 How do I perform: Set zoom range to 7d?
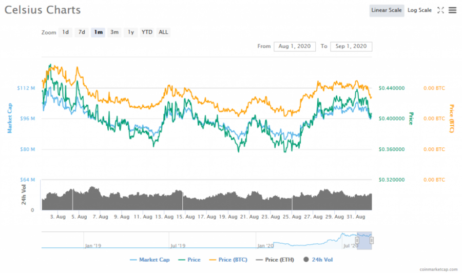[82, 32]
